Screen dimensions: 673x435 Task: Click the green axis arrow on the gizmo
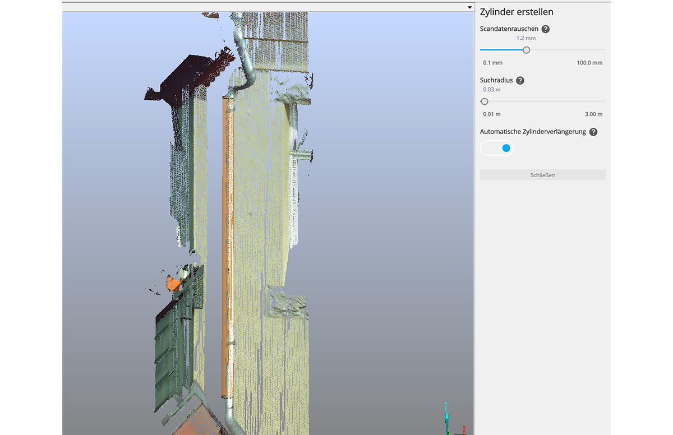click(x=449, y=432)
